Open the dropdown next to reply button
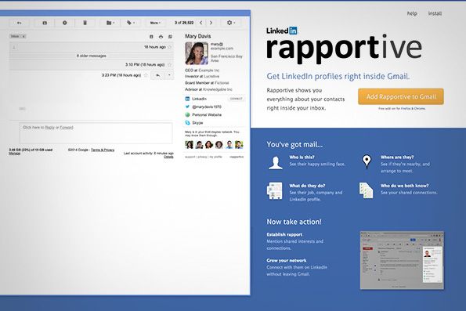Image resolution: width=466 pixels, height=311 pixels. (x=169, y=75)
